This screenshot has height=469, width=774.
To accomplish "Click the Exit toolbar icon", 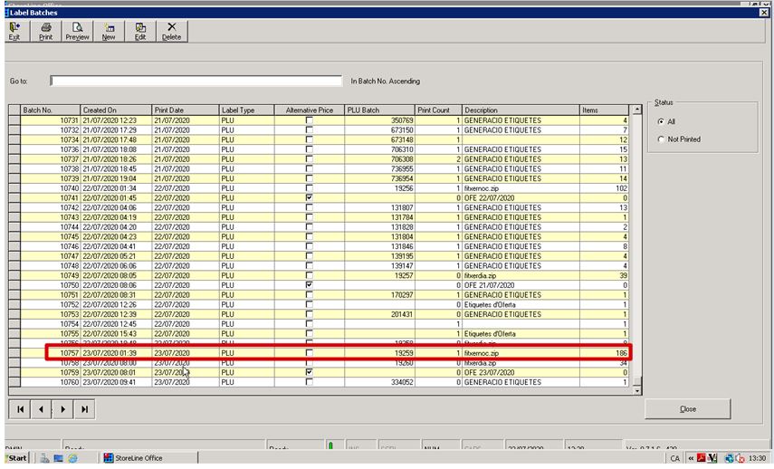I will click(x=14, y=31).
